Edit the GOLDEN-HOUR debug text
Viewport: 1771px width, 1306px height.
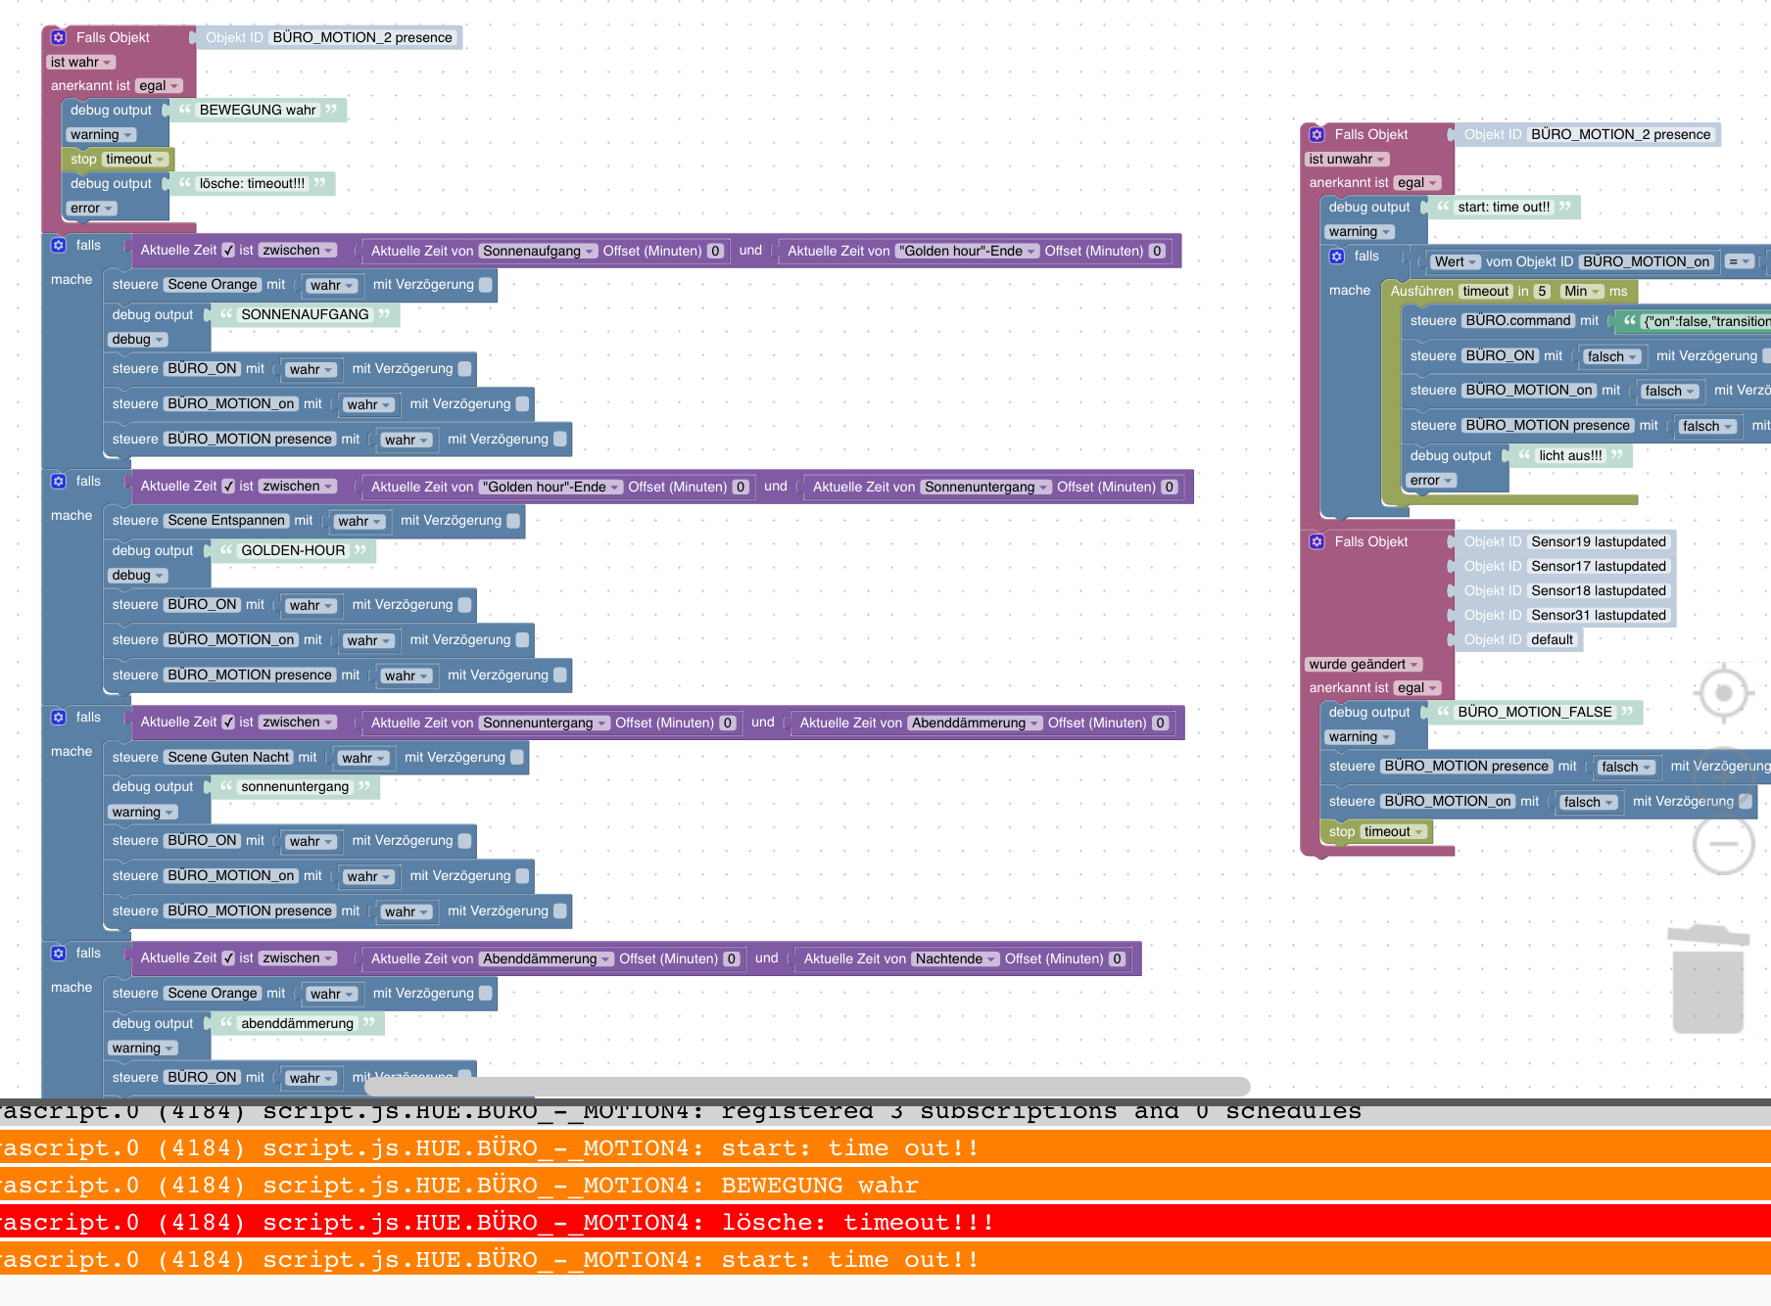[x=293, y=550]
